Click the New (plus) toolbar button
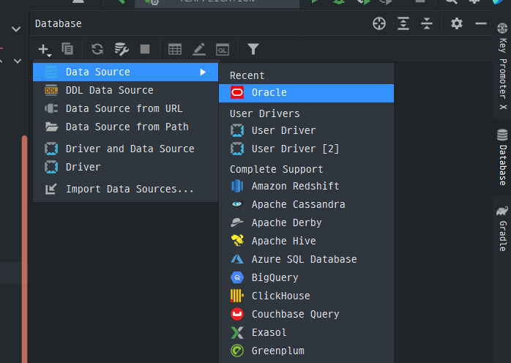Image resolution: width=511 pixels, height=363 pixels. (45, 50)
